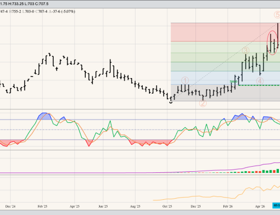Screen dimensions: 280x215
Task: Click the Oct '25 date label
Action: click(167, 207)
